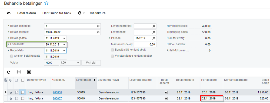This screenshot has width=270, height=103.
Task: Click the Vis i std. button
Action: coord(91,63)
